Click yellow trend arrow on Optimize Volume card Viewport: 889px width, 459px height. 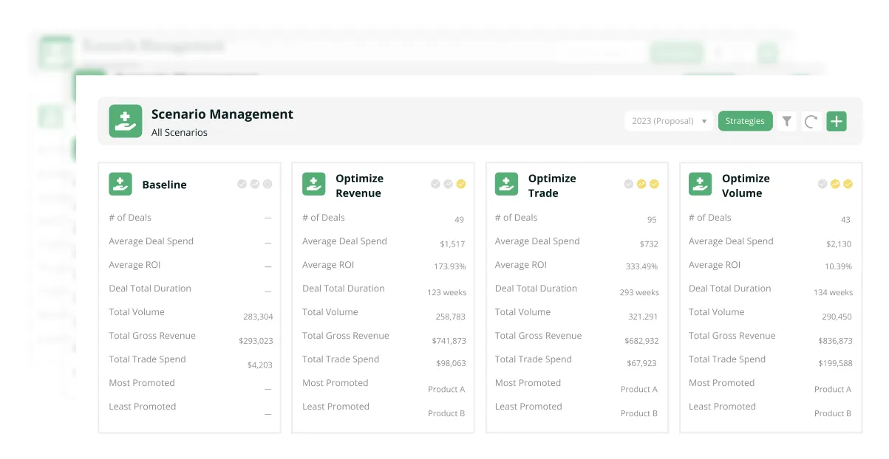[x=835, y=184]
